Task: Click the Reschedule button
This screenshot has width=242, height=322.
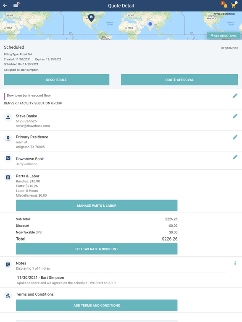Action: [57, 80]
